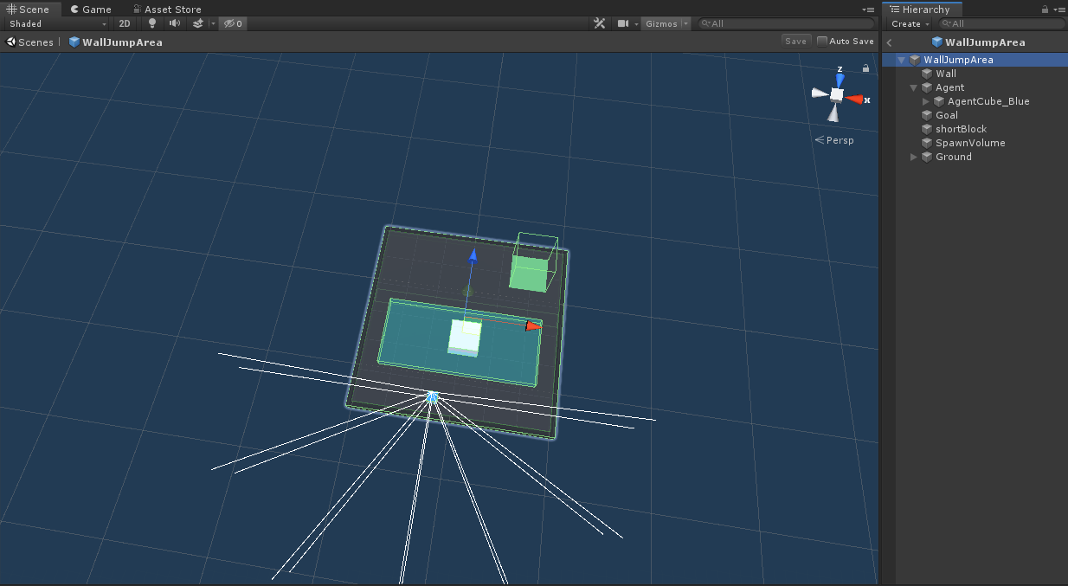Click the cube icon beside Ground in Hierarchy

click(x=927, y=157)
